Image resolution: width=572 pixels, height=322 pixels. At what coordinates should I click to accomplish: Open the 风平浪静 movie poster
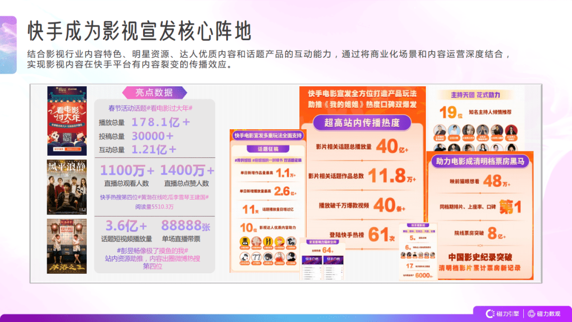(67, 187)
